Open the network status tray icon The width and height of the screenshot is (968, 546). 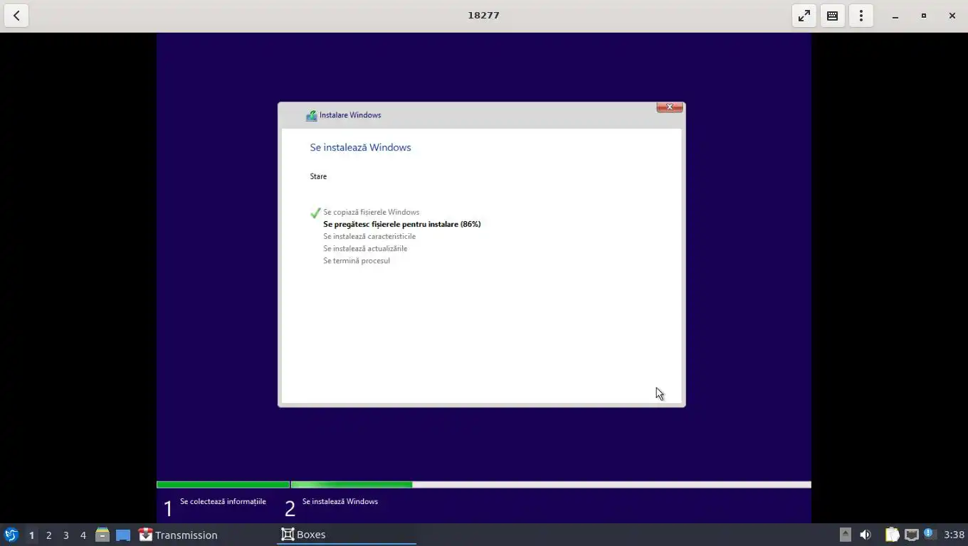click(x=912, y=535)
